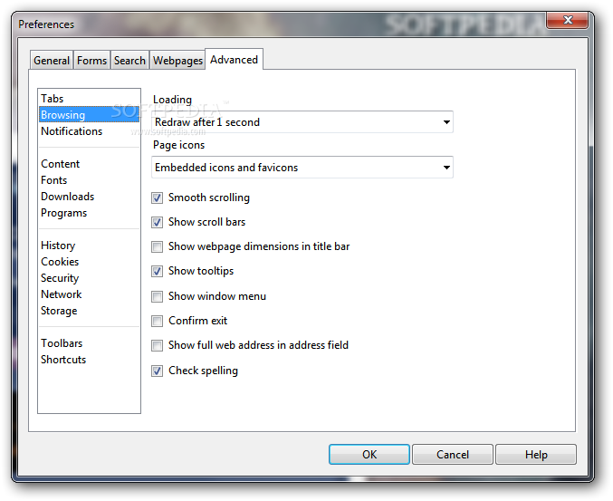
Task: Select Browsing in the sidebar list
Action: tap(89, 114)
